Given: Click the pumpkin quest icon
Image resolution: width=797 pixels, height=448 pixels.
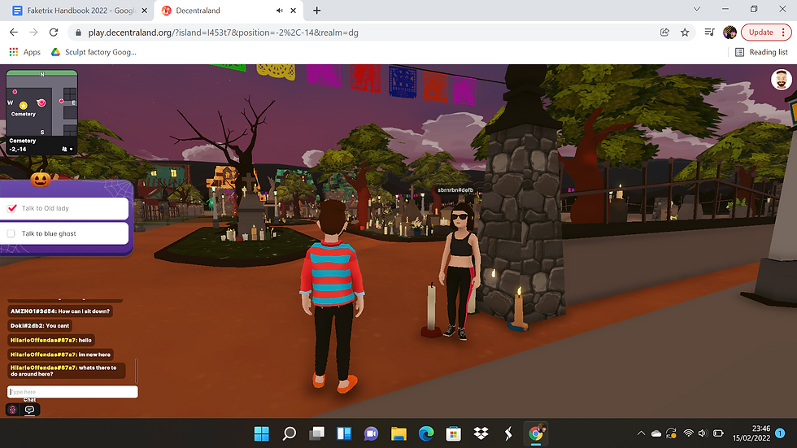Looking at the screenshot, I should tap(41, 180).
